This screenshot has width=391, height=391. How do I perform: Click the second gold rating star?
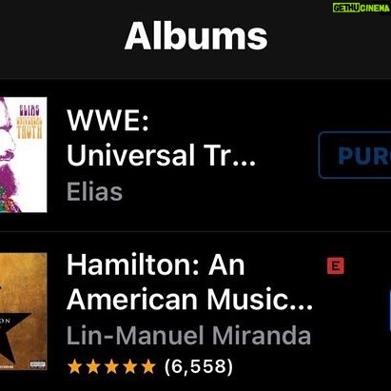(93, 366)
